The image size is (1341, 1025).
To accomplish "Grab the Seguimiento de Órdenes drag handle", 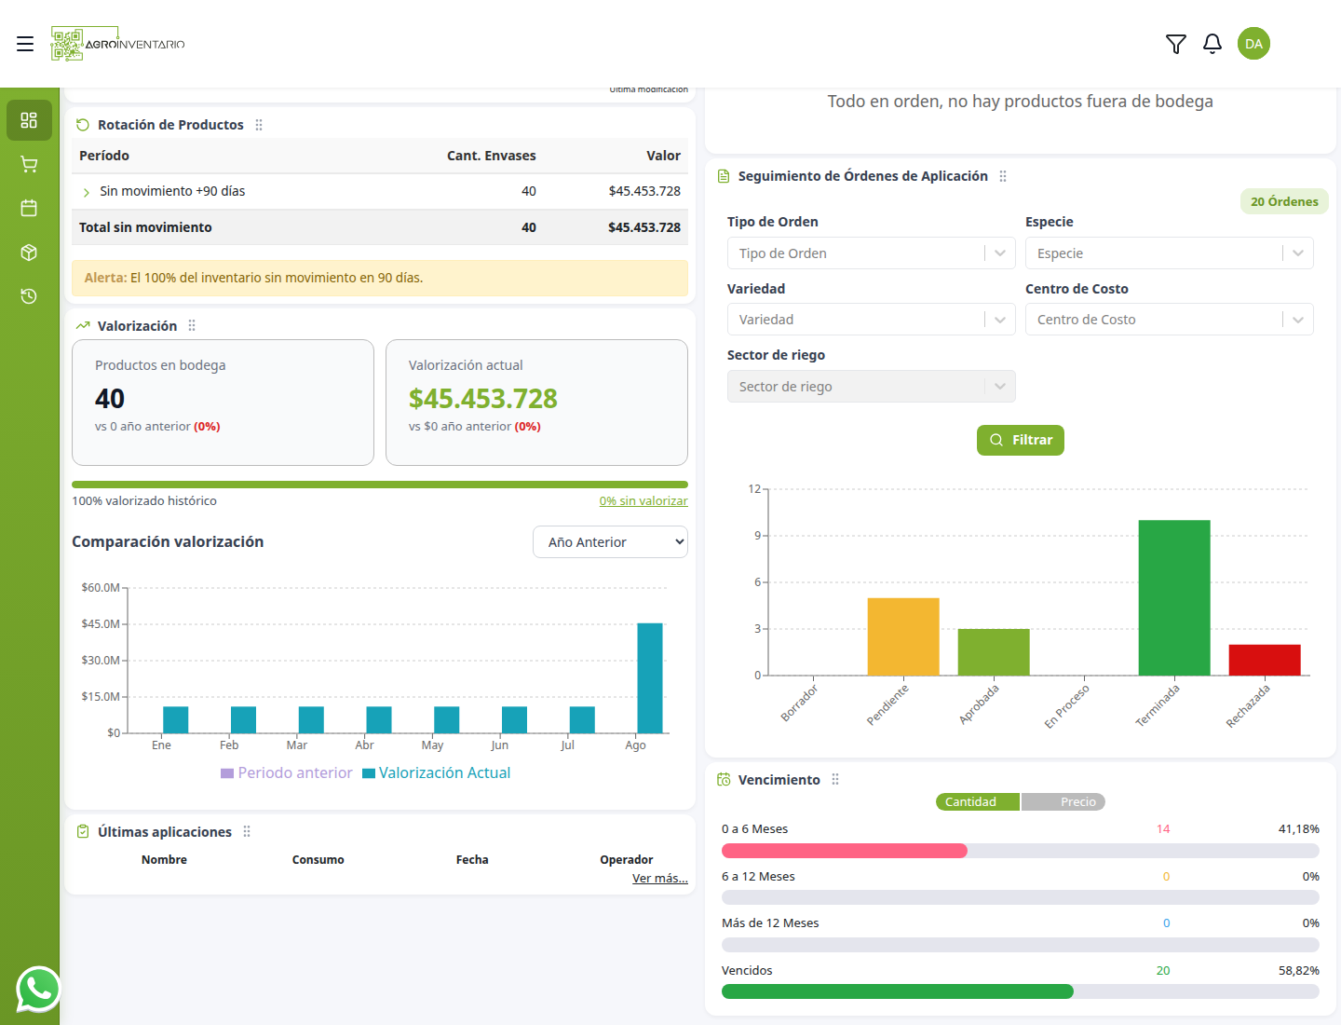I will [x=1003, y=176].
